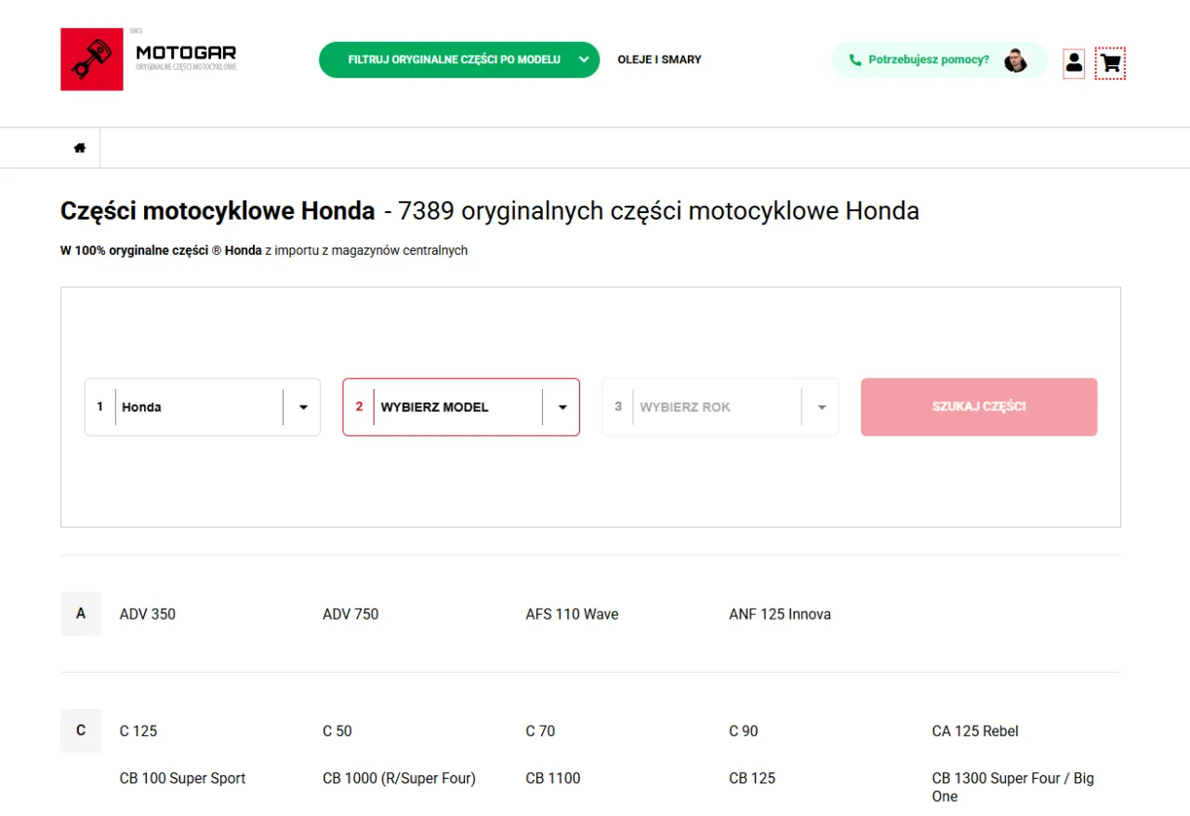The width and height of the screenshot is (1190, 816).
Task: Click the phone icon in the help button
Action: [854, 59]
